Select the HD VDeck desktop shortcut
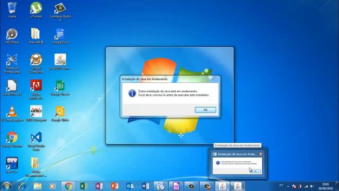The height and width of the screenshot is (191, 339). coord(12,36)
